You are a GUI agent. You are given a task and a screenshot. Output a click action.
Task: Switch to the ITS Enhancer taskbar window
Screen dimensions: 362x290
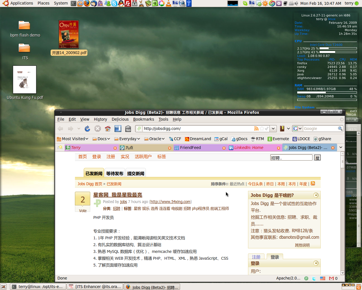click(95, 287)
